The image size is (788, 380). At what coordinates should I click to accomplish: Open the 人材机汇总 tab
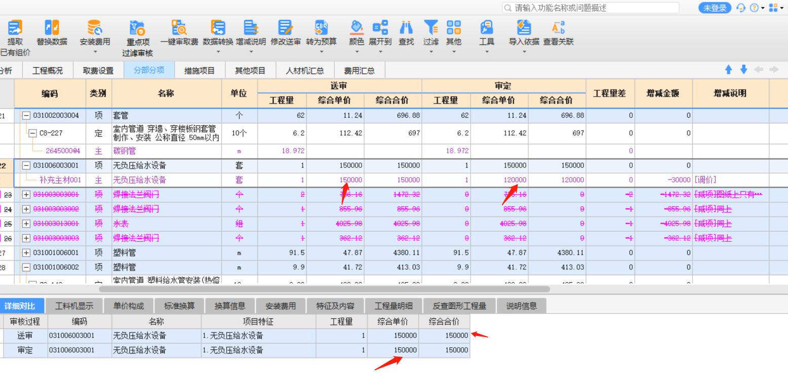pos(305,71)
